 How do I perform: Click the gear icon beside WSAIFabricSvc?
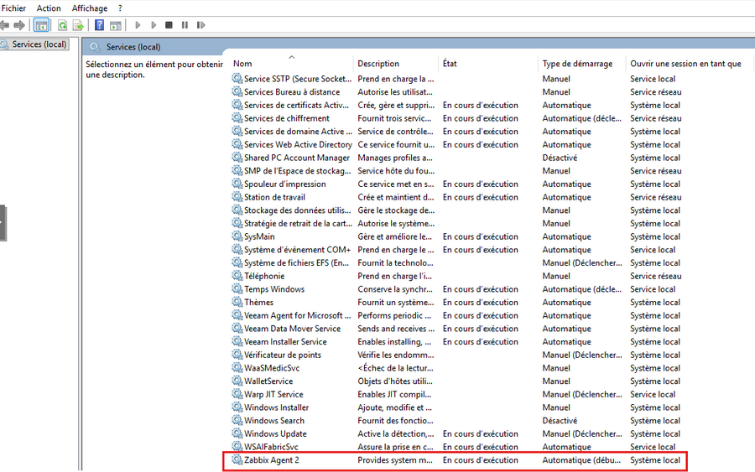(x=237, y=447)
